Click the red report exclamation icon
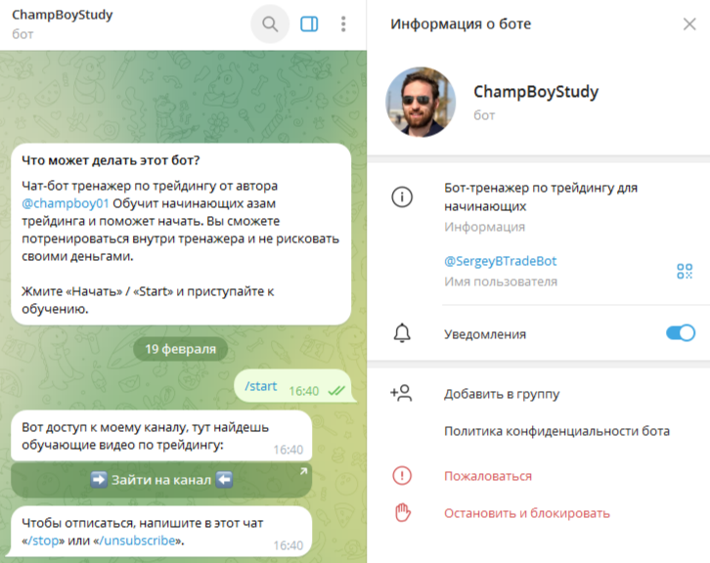Screen dimensions: 710x563 [x=402, y=476]
